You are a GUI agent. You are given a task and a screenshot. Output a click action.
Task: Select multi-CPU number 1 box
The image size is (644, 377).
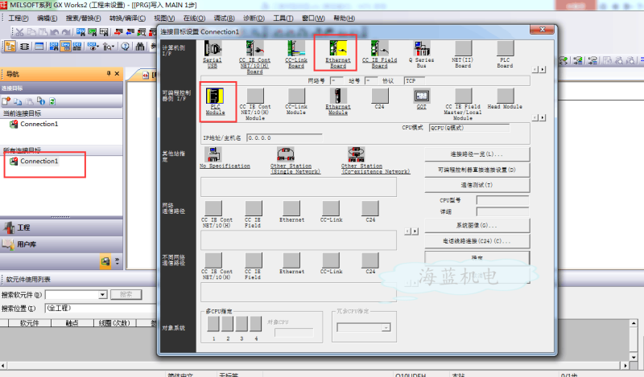(213, 323)
